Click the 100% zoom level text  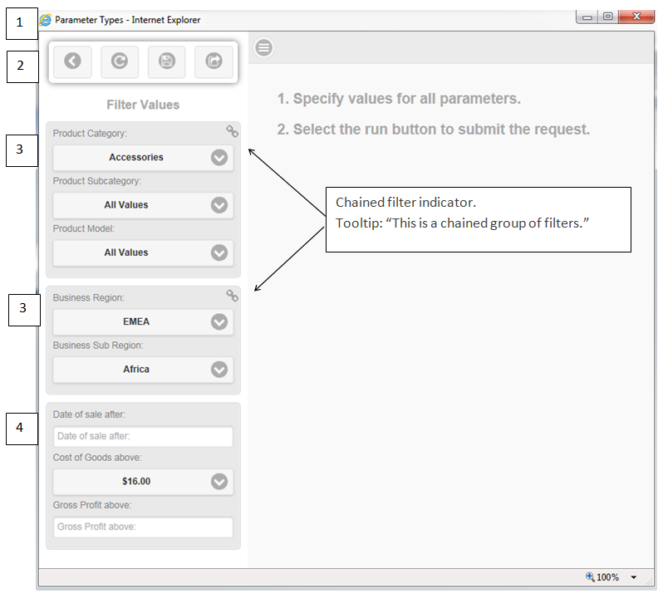(x=607, y=577)
